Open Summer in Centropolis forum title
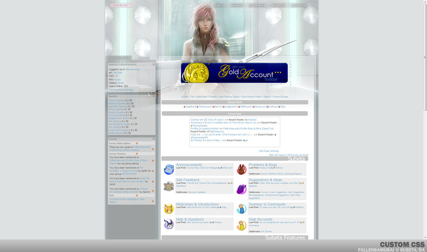 pyautogui.click(x=267, y=204)
